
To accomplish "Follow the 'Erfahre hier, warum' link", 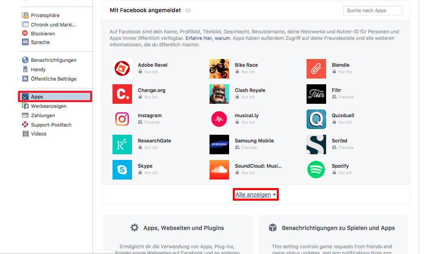I will click(207, 38).
